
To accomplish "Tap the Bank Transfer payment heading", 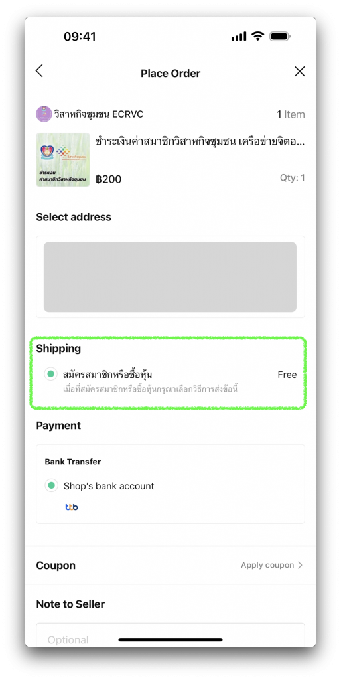I will pyautogui.click(x=73, y=462).
